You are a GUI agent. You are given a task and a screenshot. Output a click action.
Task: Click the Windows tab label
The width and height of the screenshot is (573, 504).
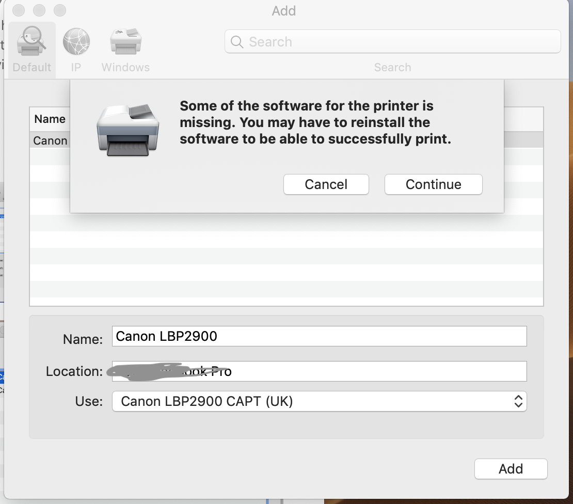pyautogui.click(x=126, y=67)
